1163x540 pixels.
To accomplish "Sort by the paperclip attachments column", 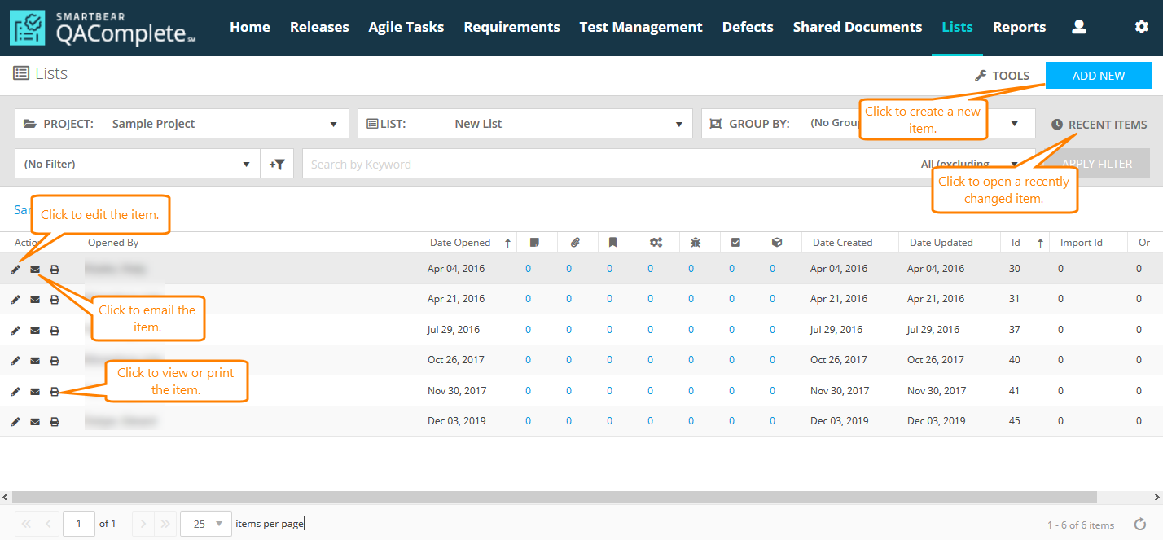I will point(574,243).
